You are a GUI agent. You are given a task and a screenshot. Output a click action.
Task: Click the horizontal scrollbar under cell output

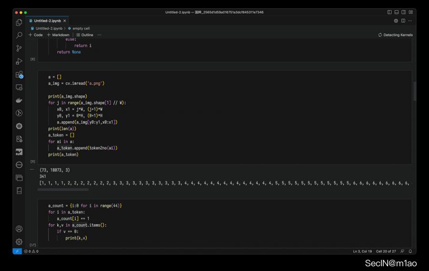pos(57,190)
